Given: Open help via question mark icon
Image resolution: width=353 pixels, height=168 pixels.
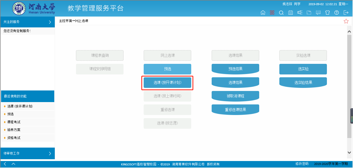Looking at the screenshot, I should (x=336, y=13).
